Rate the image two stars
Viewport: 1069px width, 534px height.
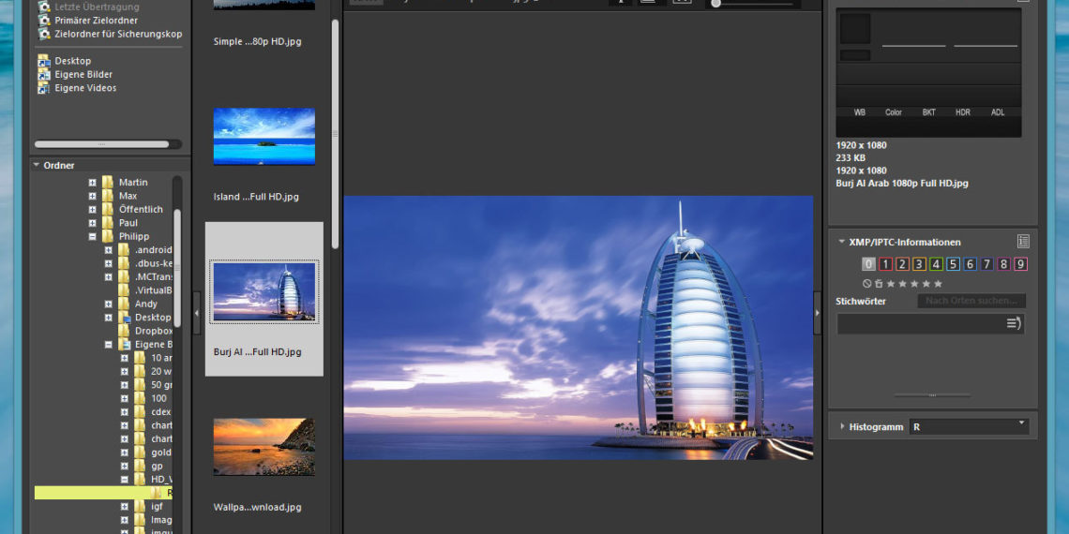tap(902, 283)
